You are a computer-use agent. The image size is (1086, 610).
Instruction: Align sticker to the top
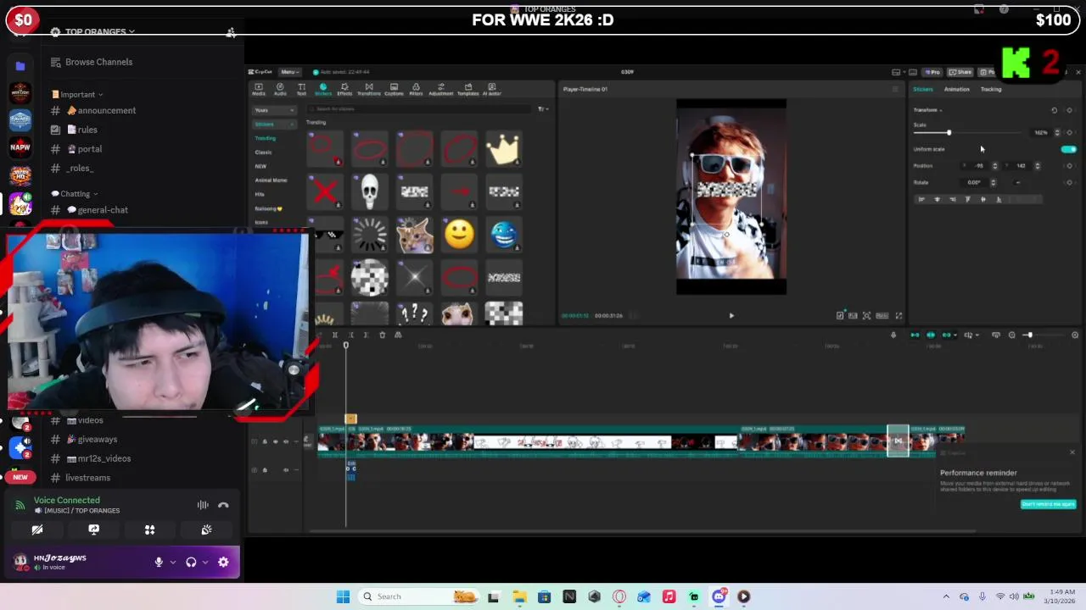click(x=967, y=200)
